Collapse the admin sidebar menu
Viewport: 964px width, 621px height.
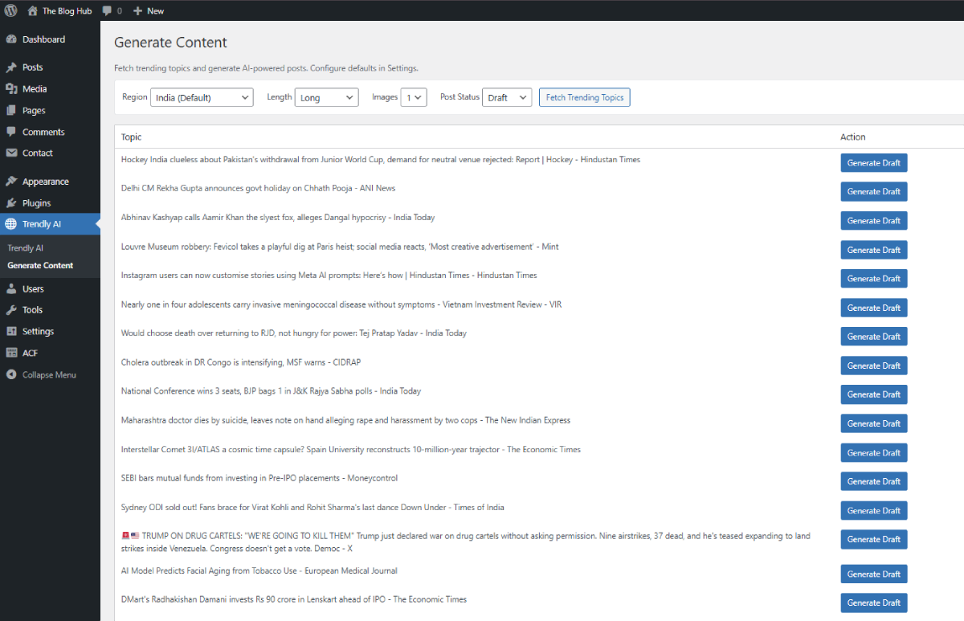(x=13, y=374)
